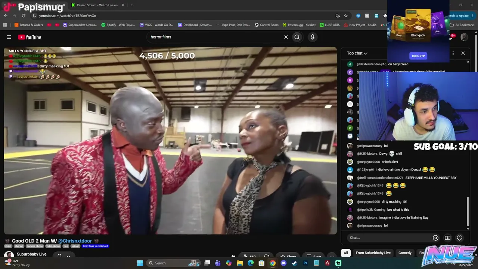
Task: Open the notification bell dropdown for Suburbbaby Live
Action: click(63, 256)
